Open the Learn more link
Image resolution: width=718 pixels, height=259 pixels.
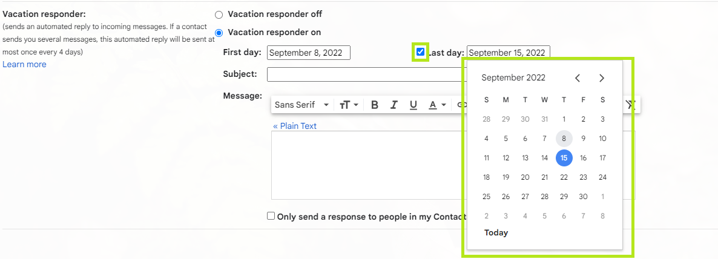pos(24,65)
